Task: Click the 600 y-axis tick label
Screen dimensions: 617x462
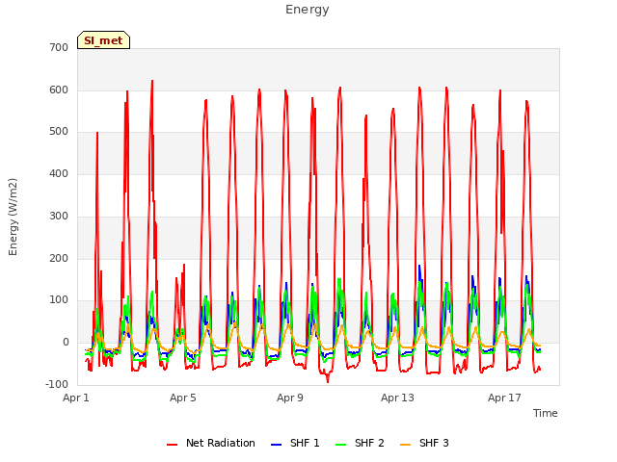Action: point(59,90)
